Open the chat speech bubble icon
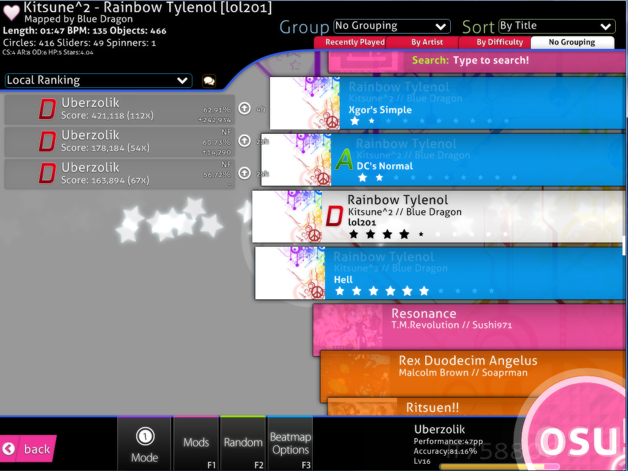This screenshot has height=471, width=628. click(x=209, y=81)
